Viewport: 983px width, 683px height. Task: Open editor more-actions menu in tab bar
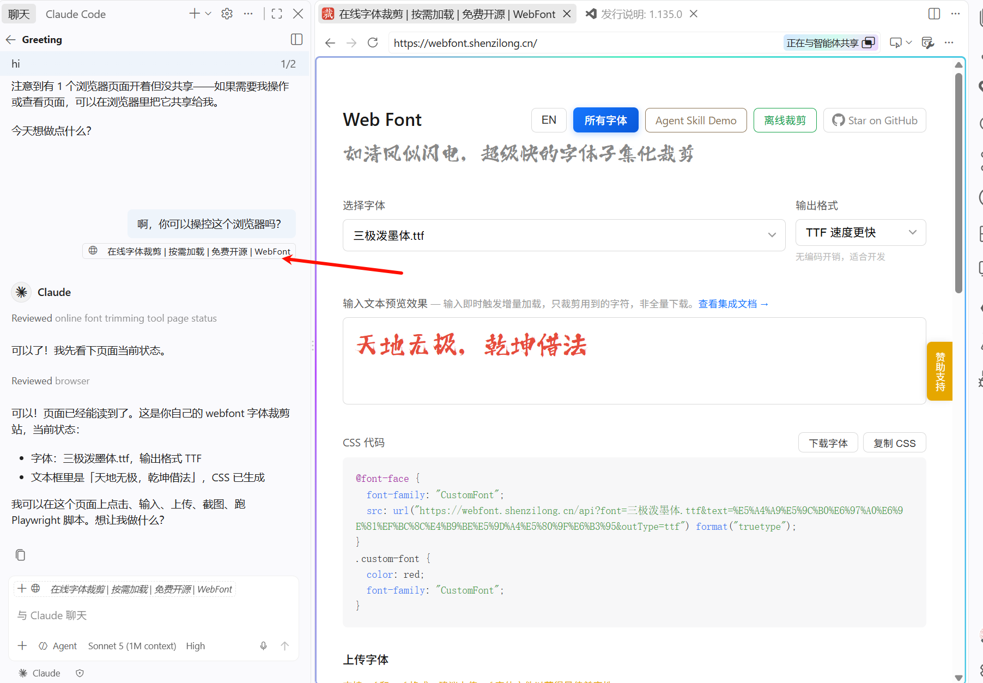[955, 14]
